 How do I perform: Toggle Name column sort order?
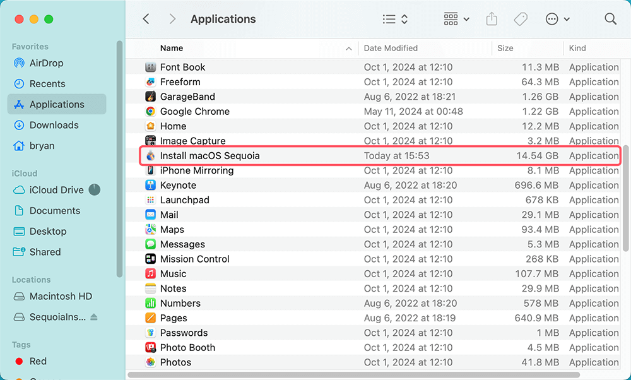(x=170, y=48)
